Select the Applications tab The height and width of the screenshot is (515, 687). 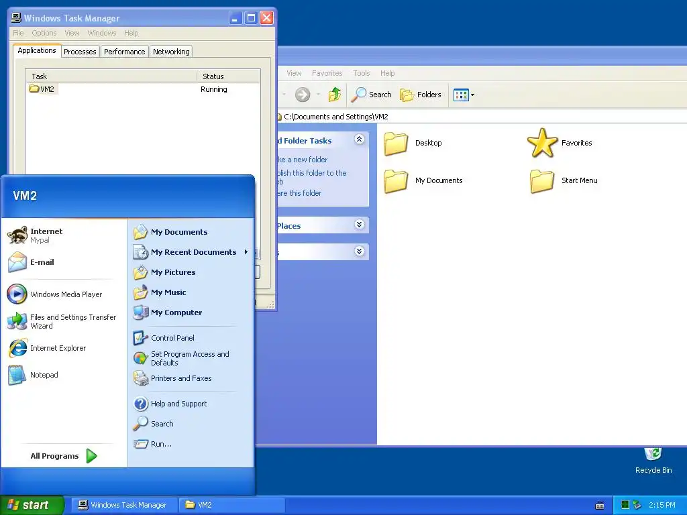(37, 50)
